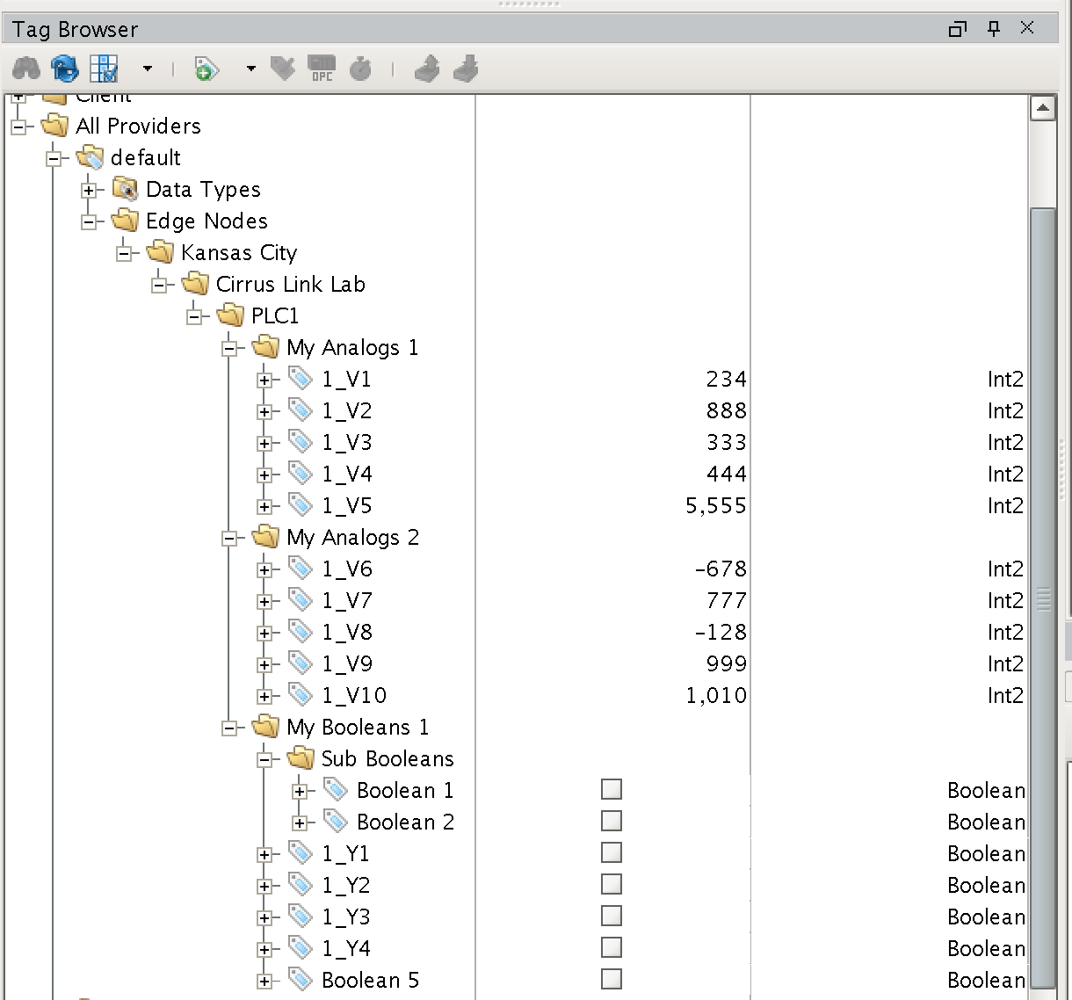Select the My Booleans 1 folder label
Viewport: 1072px width, 1000px height.
358,728
